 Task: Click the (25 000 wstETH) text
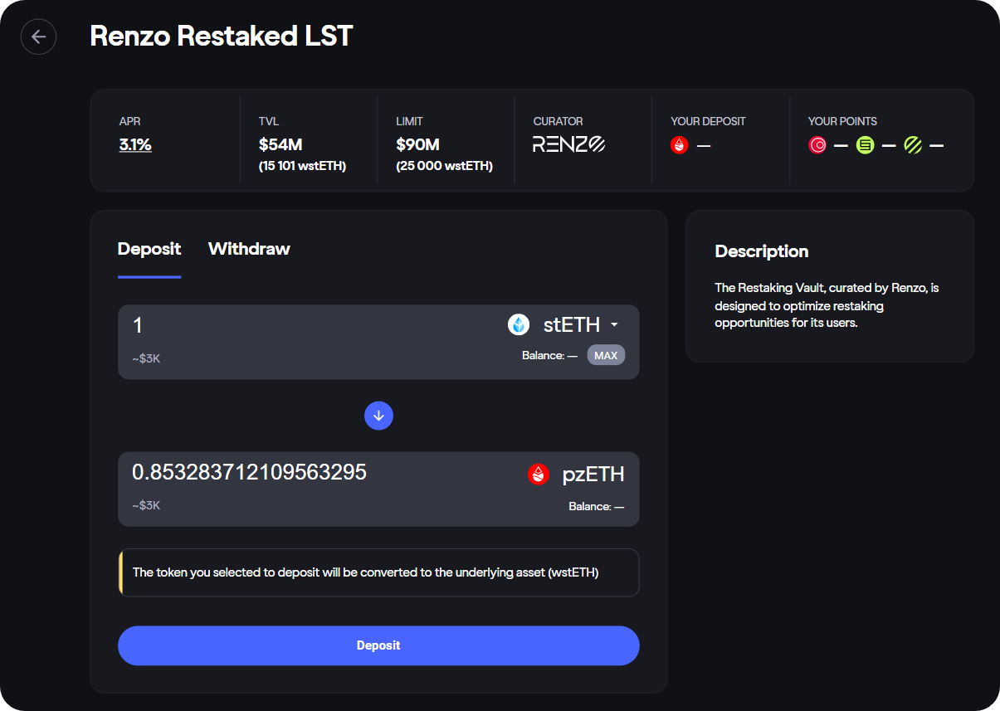pyautogui.click(x=445, y=166)
